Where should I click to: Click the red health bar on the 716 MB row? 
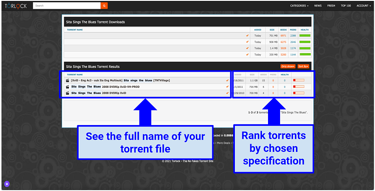299,86
